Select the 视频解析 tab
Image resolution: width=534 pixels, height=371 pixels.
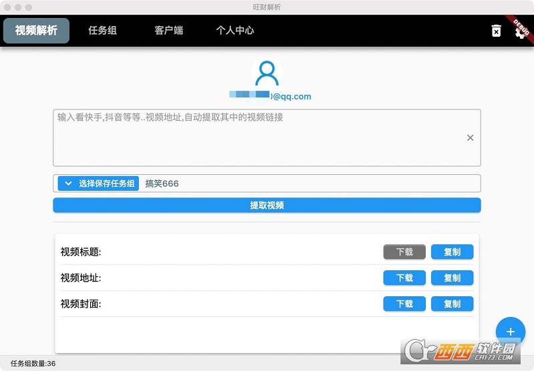(x=36, y=31)
